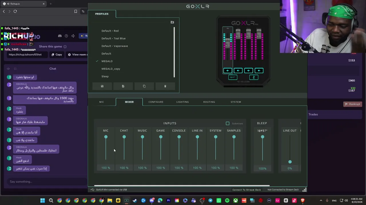Click the Bleep volume slider
Viewport: 366px width, 205px height.
click(x=262, y=149)
